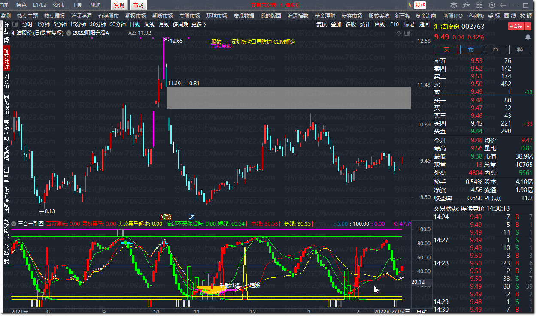Click the 查 query button

click(x=495, y=50)
